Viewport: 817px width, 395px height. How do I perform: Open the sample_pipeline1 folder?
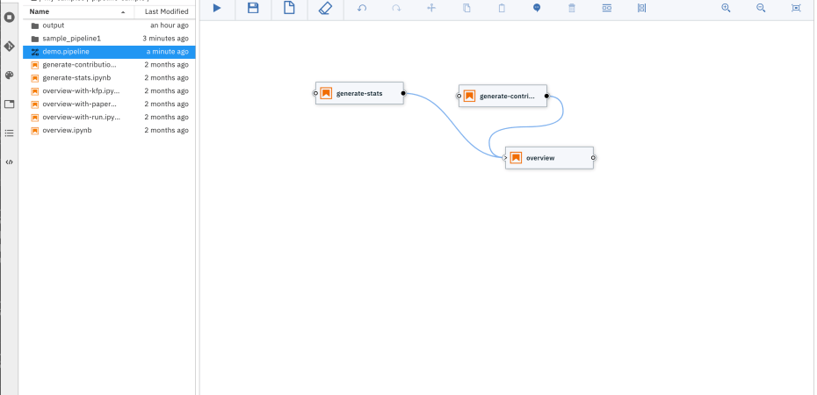point(71,39)
